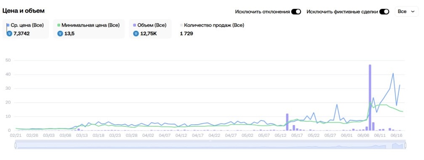Screen dimensions: 424x160
Task: Click the tallest purple volume bar
Action: tap(370, 98)
